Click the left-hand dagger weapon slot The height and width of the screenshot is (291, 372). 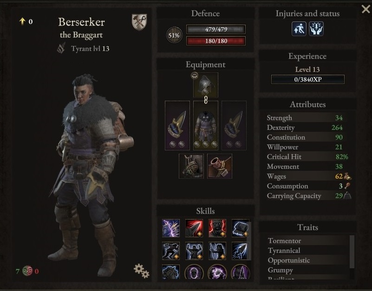177,125
